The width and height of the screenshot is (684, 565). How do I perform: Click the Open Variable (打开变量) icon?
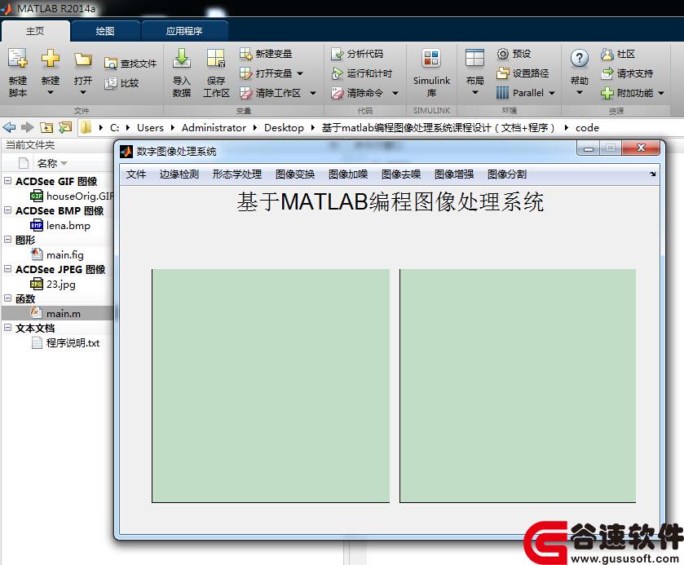coord(245,73)
